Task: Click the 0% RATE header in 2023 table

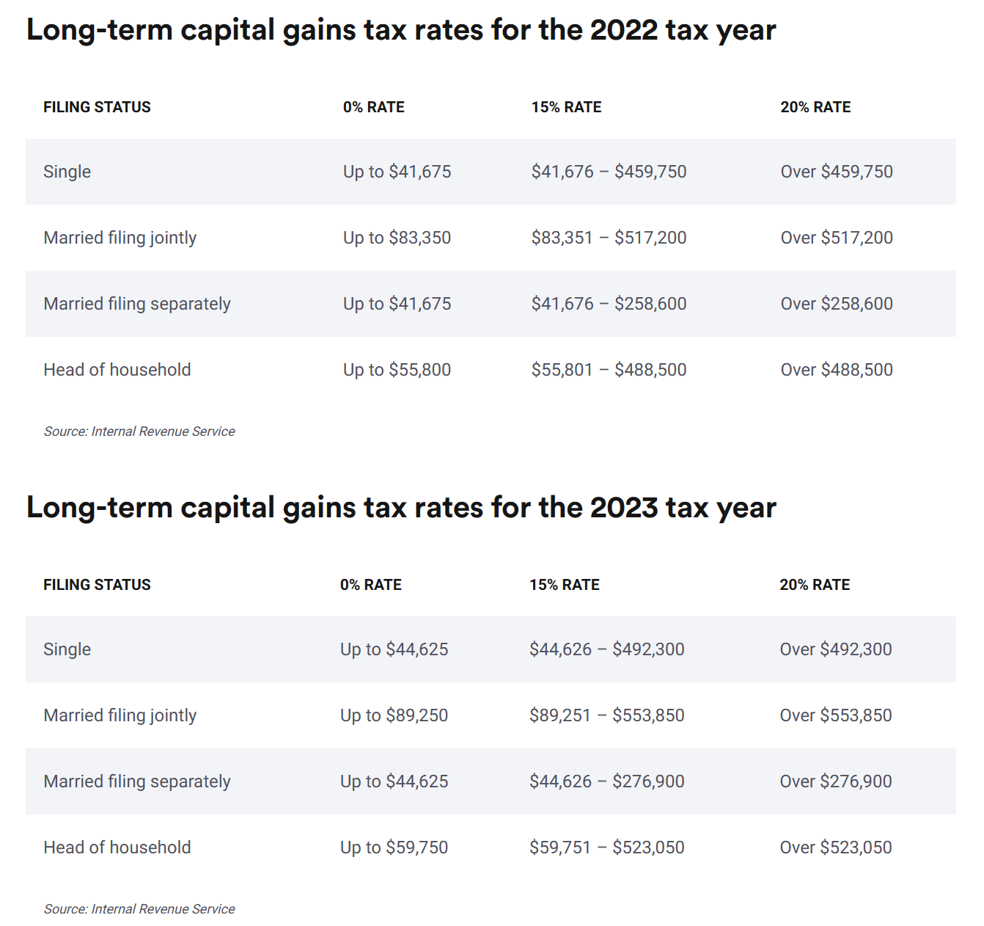Action: 370,585
